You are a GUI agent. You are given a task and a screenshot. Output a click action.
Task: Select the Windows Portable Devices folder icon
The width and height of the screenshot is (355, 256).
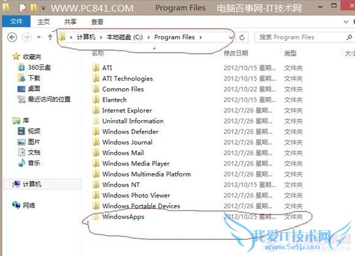96,206
